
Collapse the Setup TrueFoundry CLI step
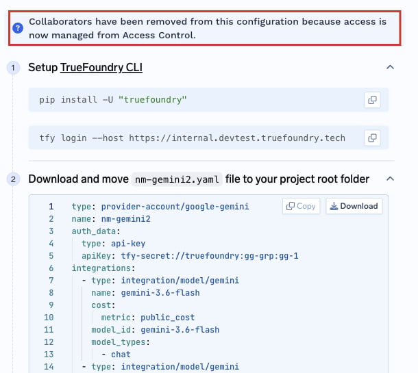coord(390,67)
